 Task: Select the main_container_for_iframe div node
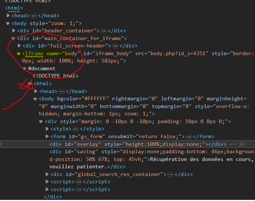click(x=72, y=39)
